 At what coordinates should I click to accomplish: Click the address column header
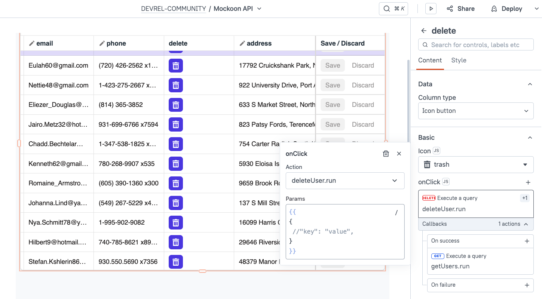(275, 43)
